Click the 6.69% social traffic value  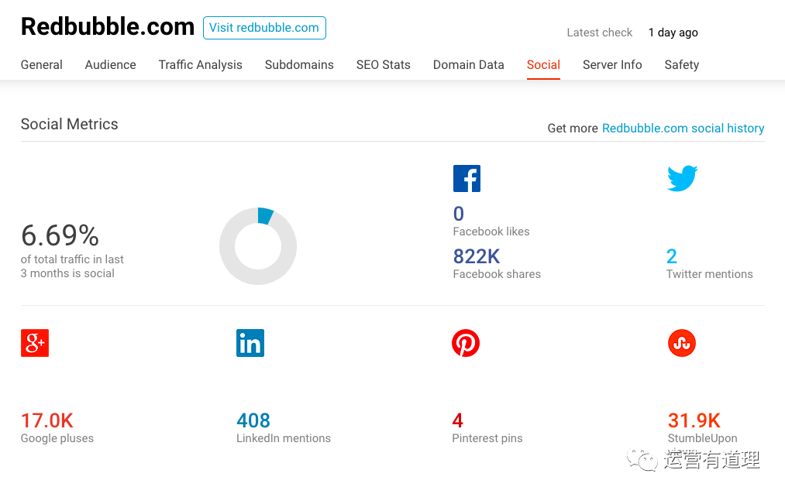coord(60,235)
